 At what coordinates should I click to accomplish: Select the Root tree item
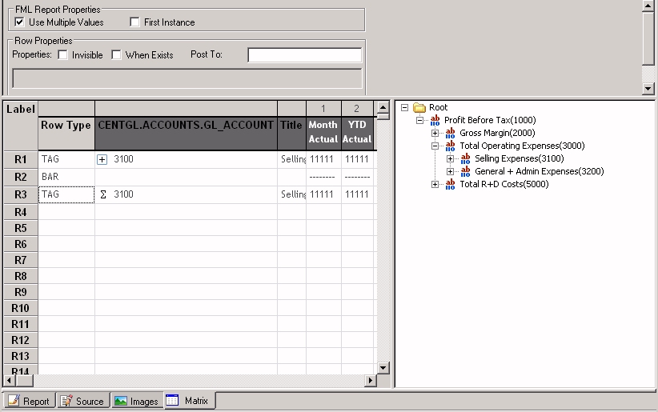click(438, 107)
